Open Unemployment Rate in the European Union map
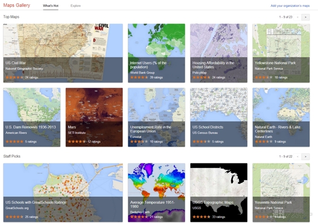This screenshot has width=318, height=224. pos(156,117)
